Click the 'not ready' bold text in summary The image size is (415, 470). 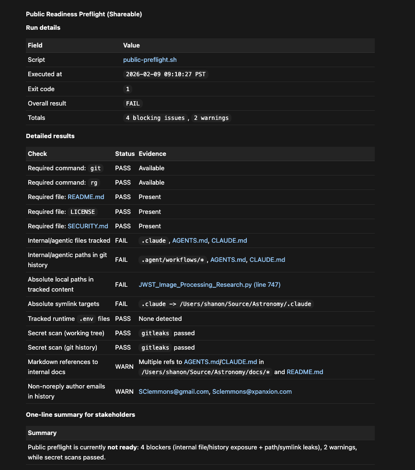(x=122, y=447)
